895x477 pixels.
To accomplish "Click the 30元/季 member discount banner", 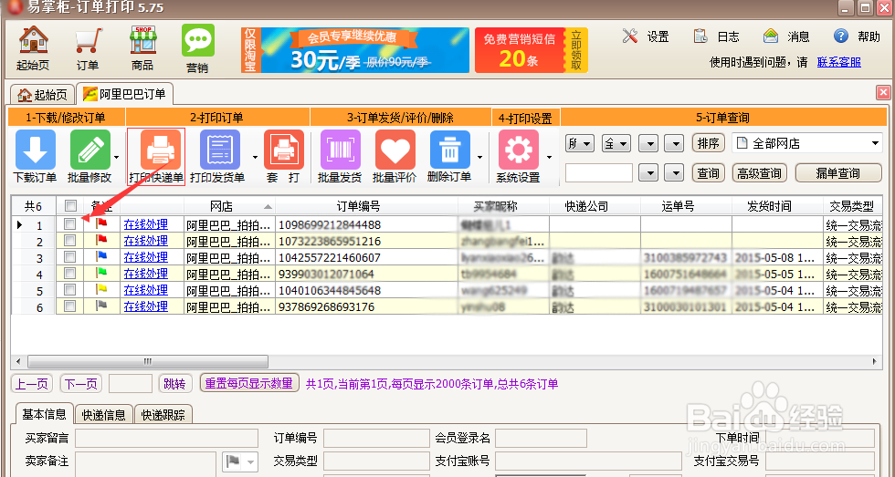I will 353,50.
